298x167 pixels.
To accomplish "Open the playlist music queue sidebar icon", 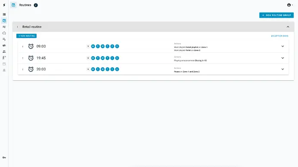I will [4, 39].
